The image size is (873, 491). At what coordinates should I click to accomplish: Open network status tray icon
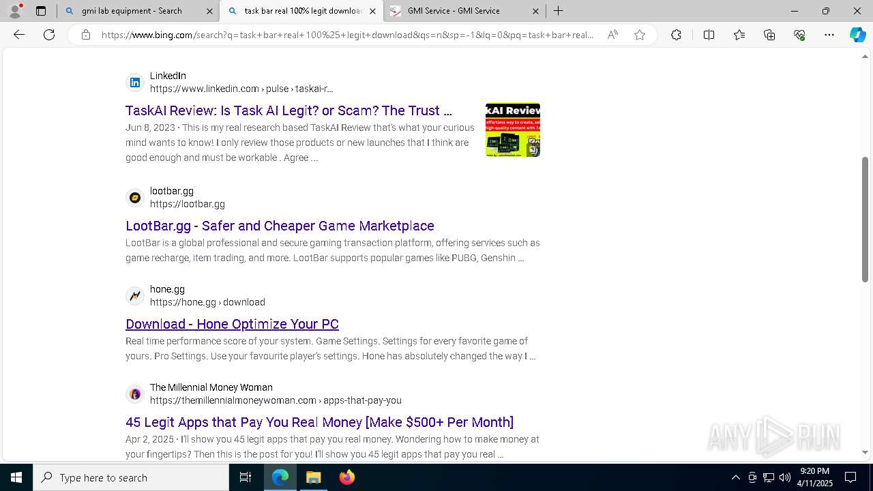click(769, 477)
